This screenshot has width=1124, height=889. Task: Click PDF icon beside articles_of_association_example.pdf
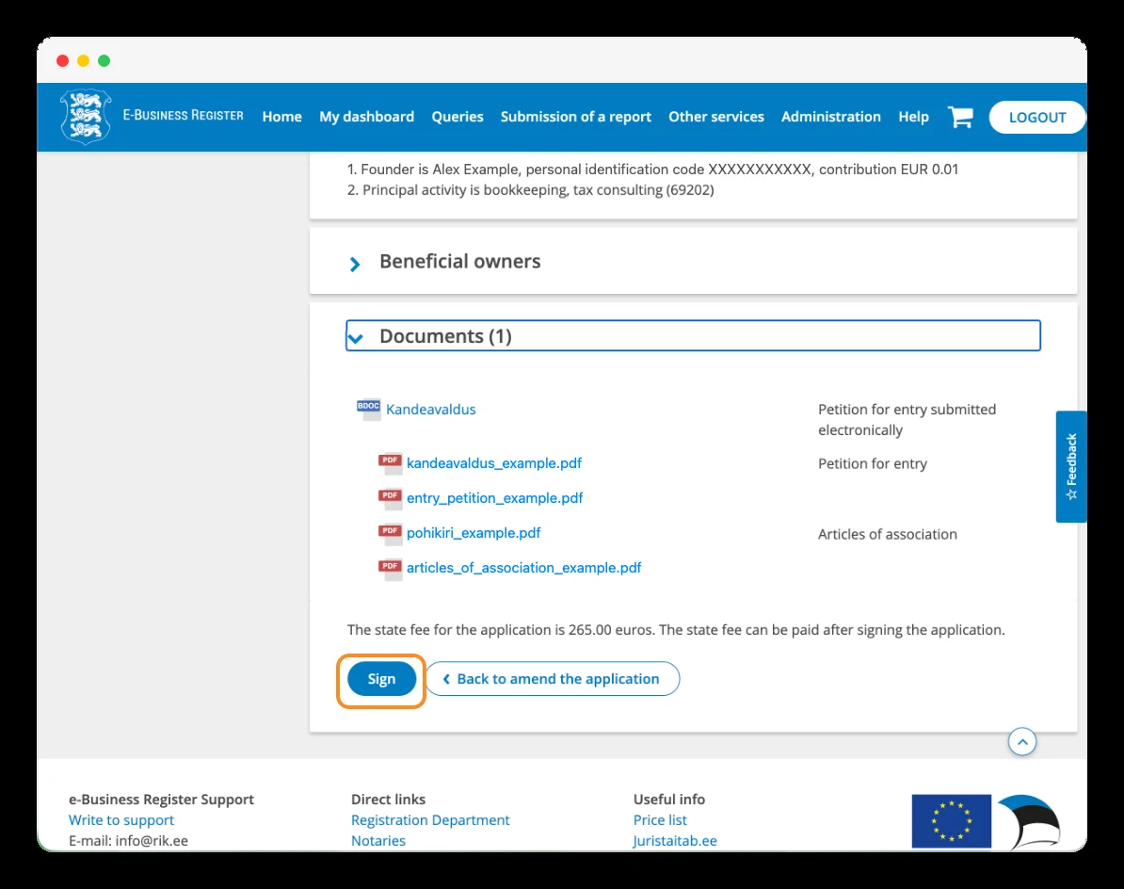click(x=390, y=569)
